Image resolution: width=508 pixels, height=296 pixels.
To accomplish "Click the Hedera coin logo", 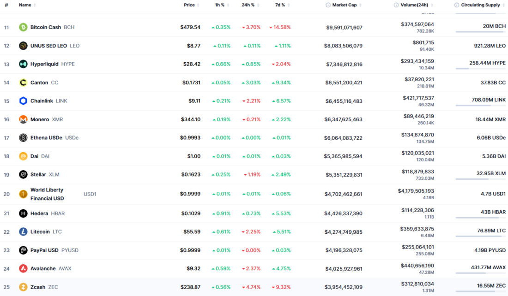I will [x=23, y=213].
